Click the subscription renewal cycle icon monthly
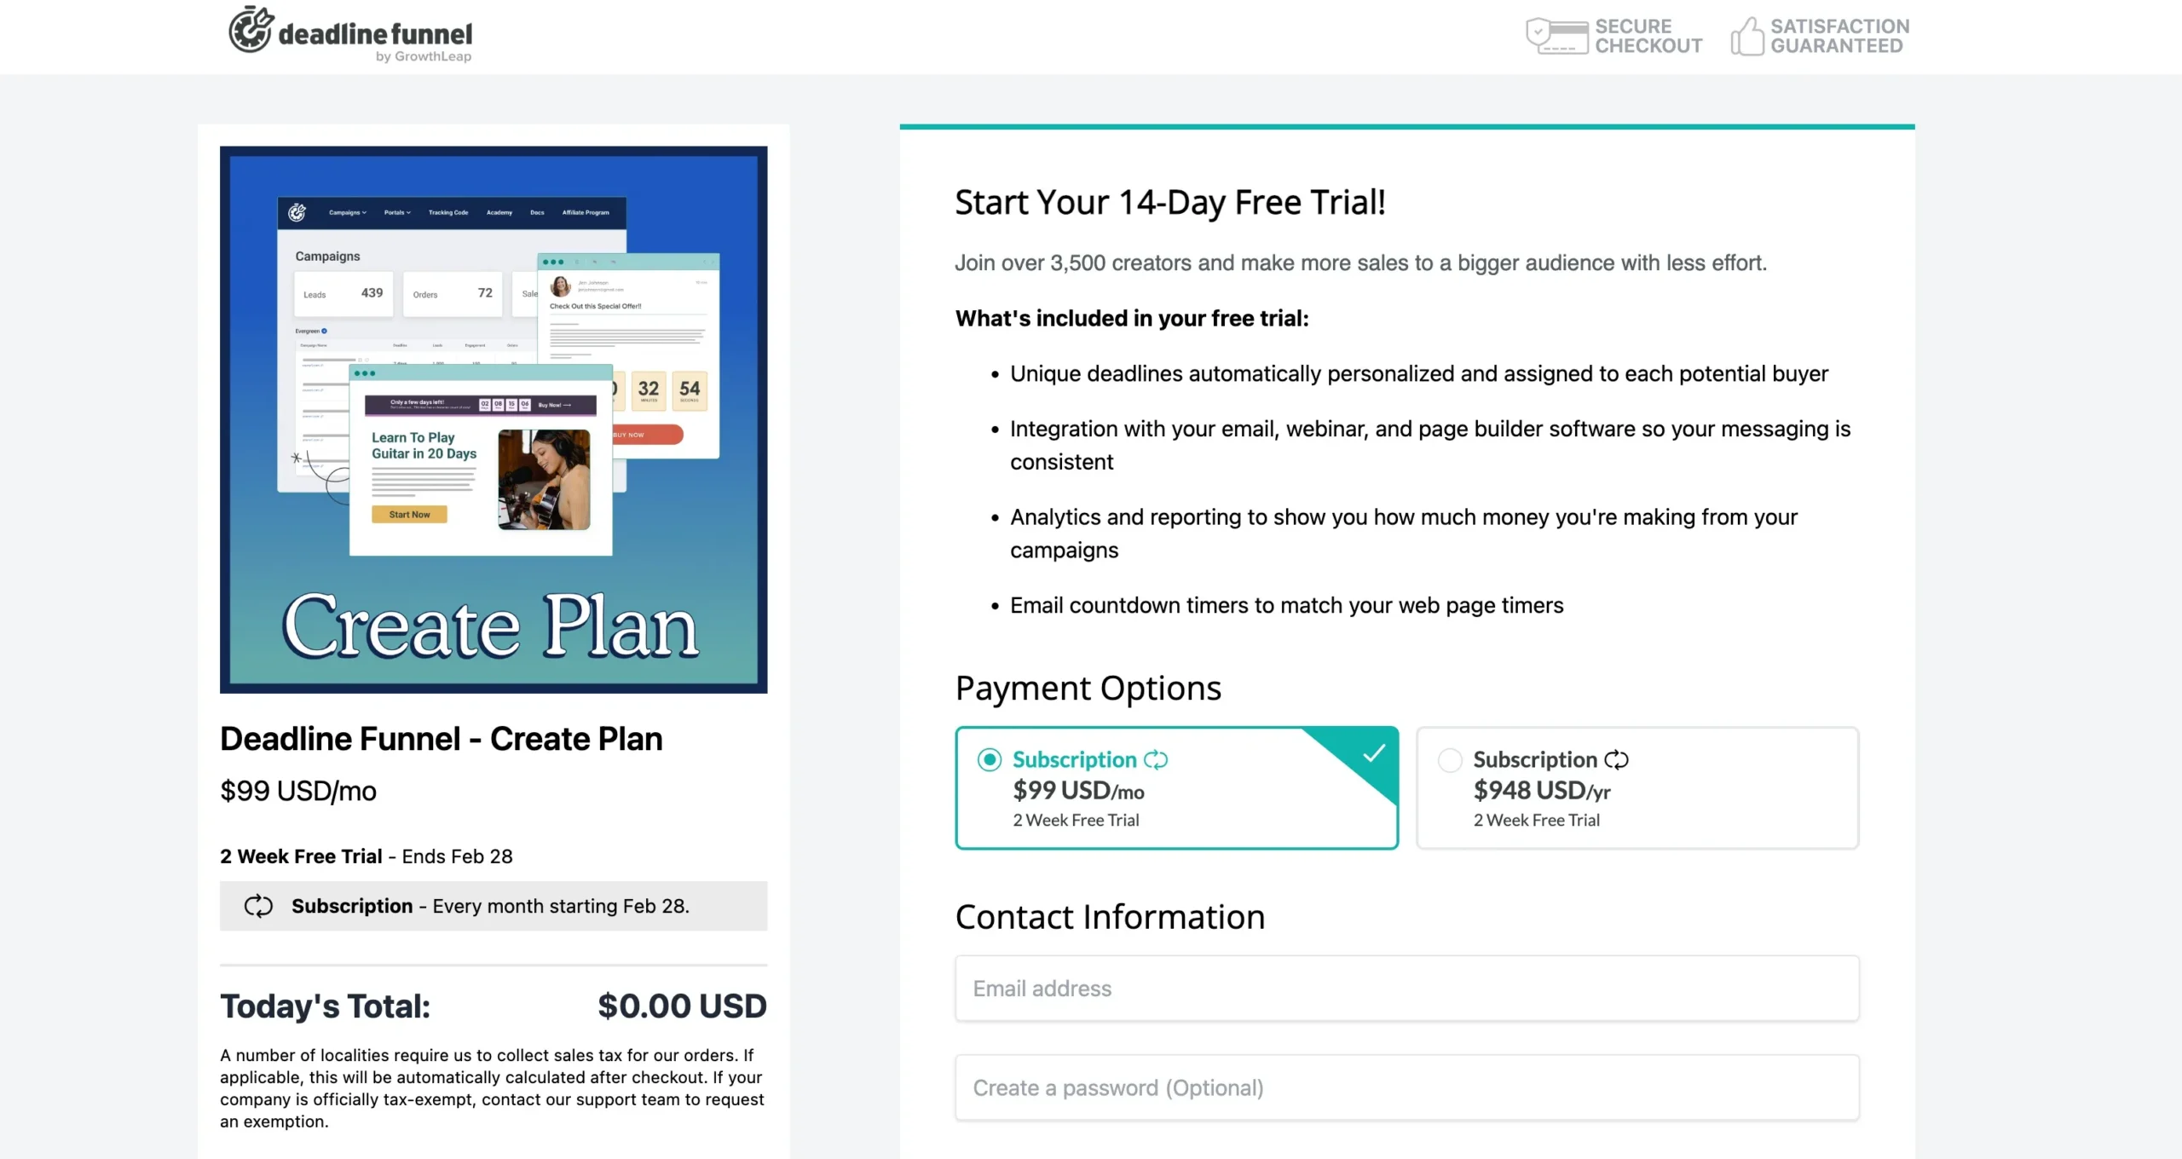Screen dimensions: 2182x1159 [1154, 758]
